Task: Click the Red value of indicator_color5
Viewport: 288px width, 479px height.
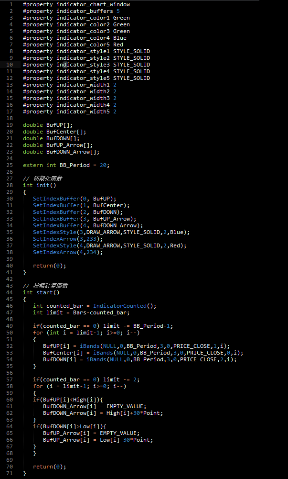Action: 118,45
